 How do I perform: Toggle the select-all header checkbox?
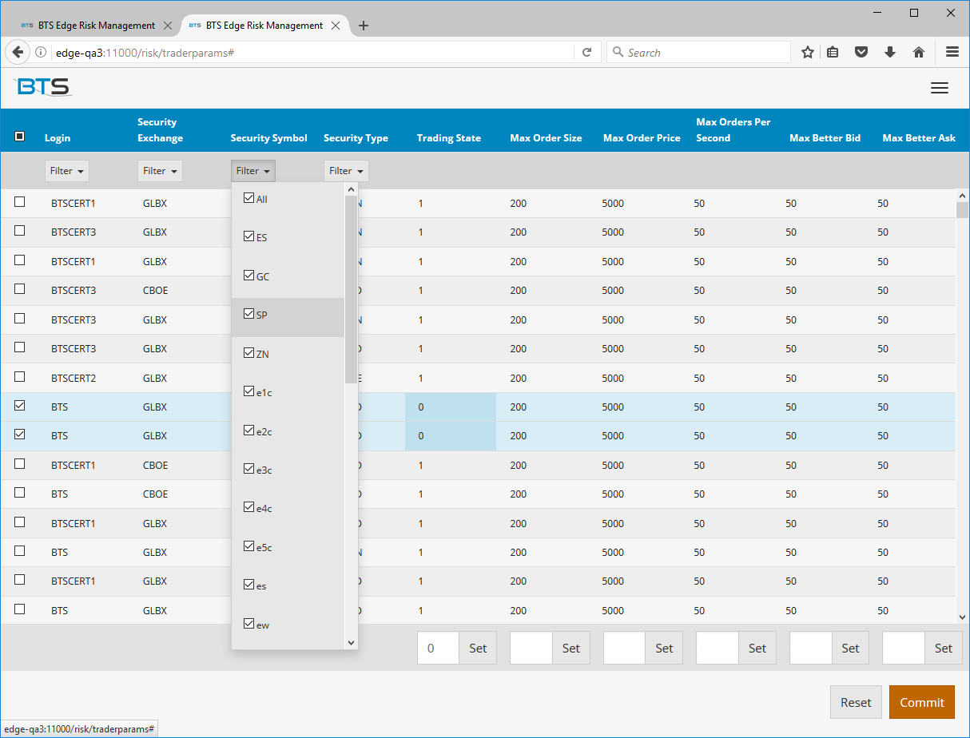pyautogui.click(x=20, y=137)
